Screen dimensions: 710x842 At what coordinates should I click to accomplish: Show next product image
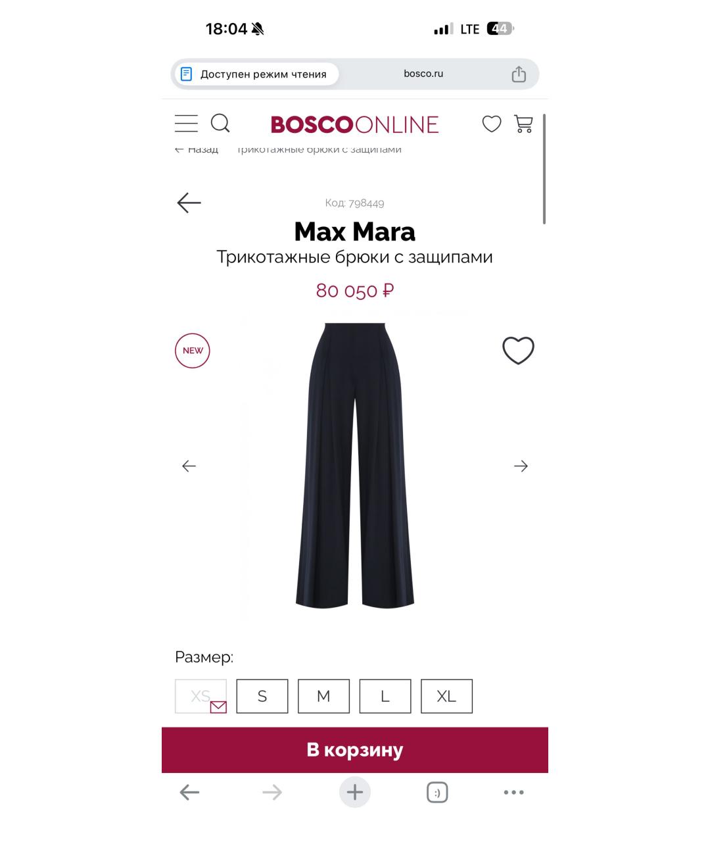click(521, 466)
